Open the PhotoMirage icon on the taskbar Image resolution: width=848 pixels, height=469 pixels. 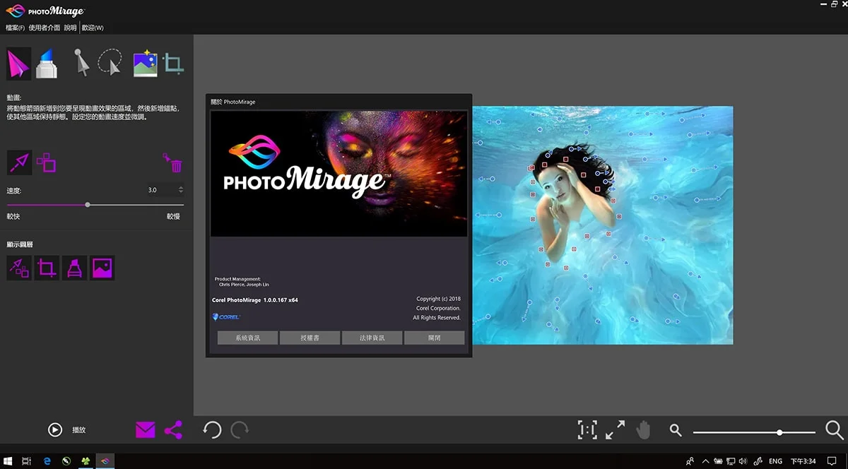click(105, 461)
